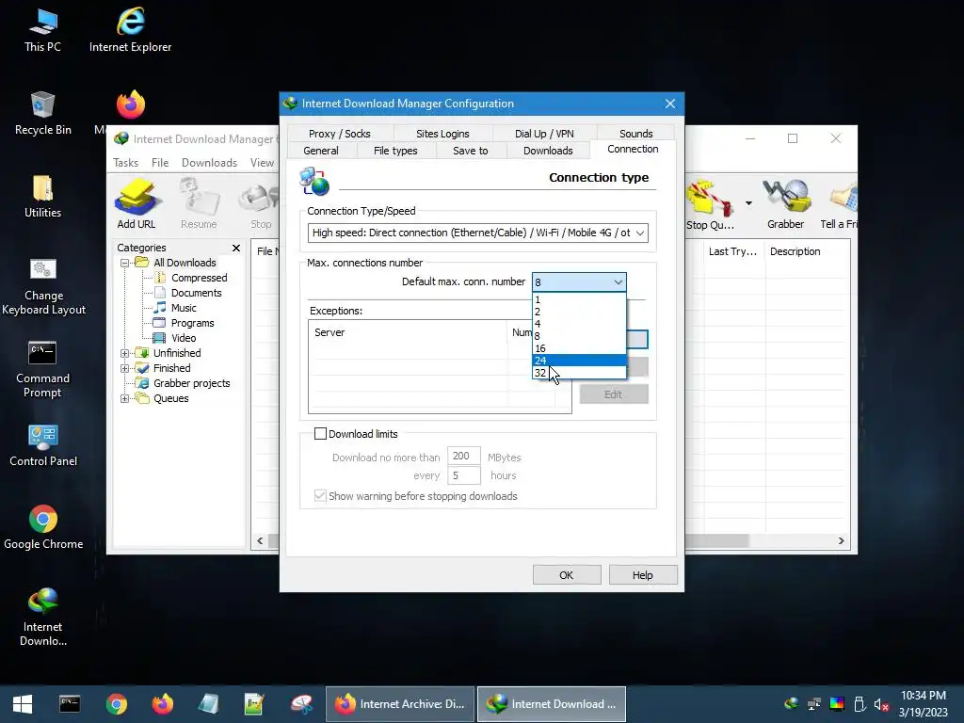Click the volume muted tray icon
964x723 pixels.
point(881,704)
